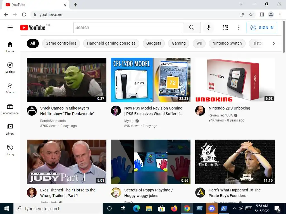The width and height of the screenshot is (286, 214).
Task: Click the SIGN IN button
Action: point(262,28)
